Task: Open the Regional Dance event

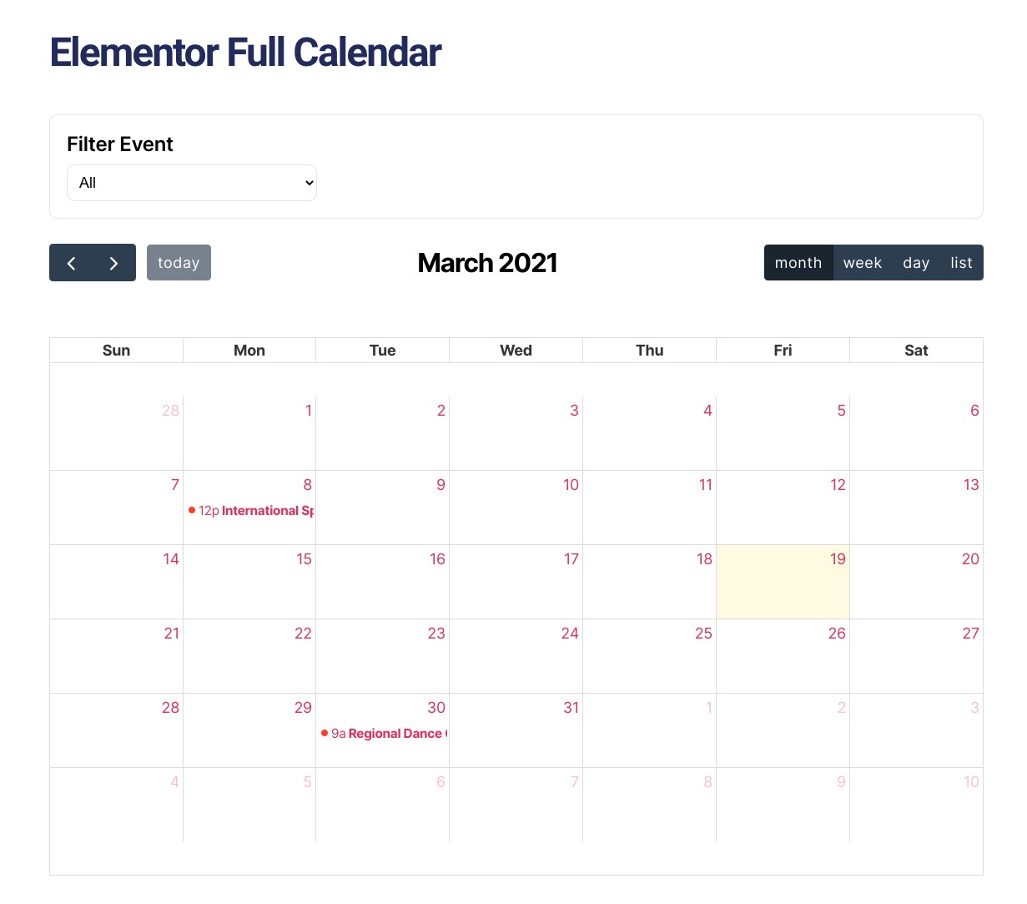Action: point(392,733)
